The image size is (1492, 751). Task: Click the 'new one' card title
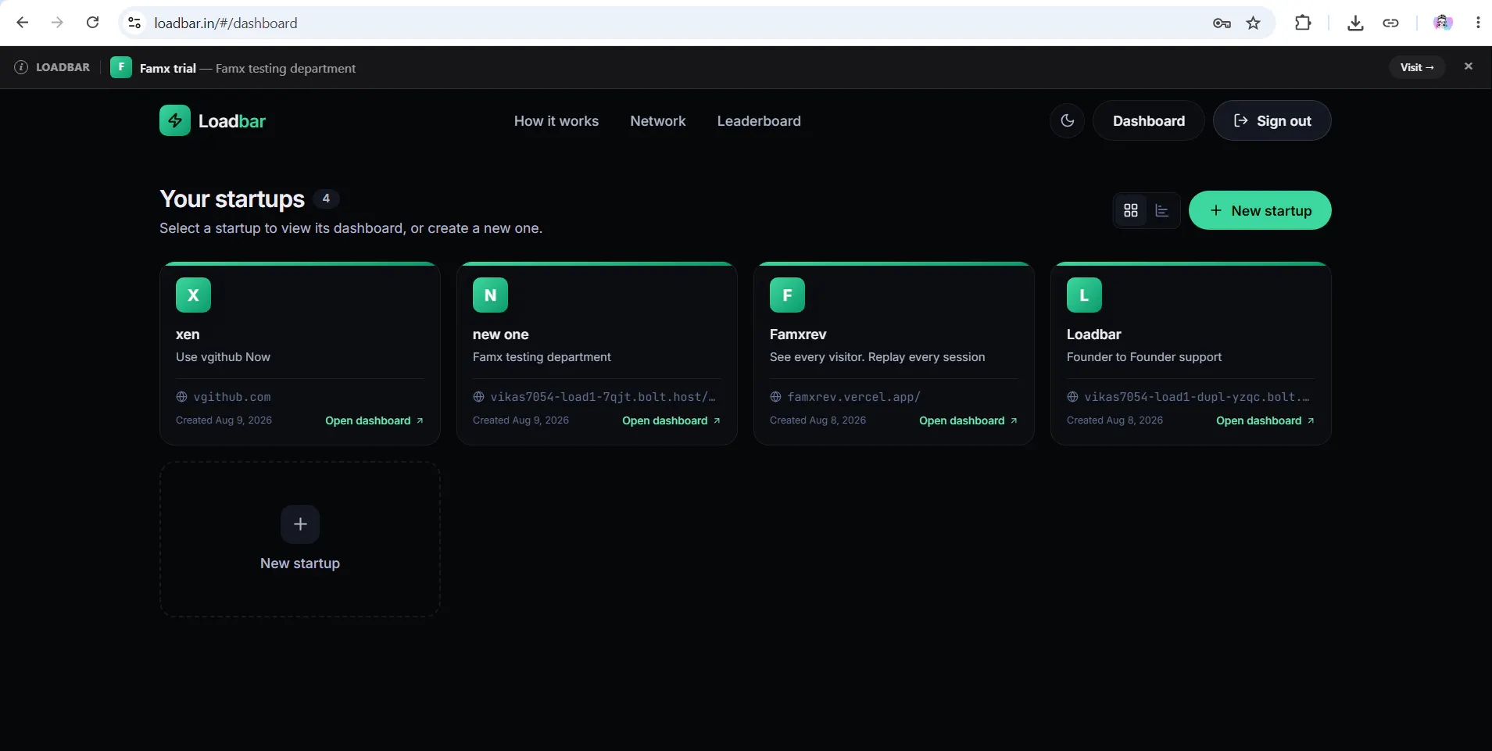pos(500,334)
